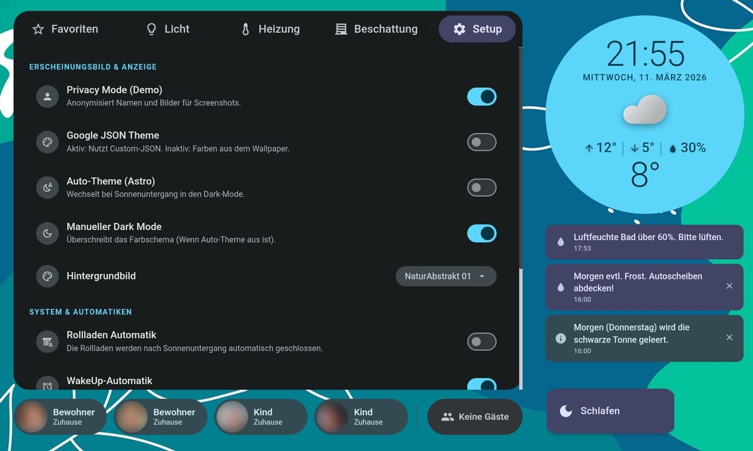The width and height of the screenshot is (753, 451).
Task: Click the Manueller Dark Mode moon icon
Action: [x=47, y=233]
